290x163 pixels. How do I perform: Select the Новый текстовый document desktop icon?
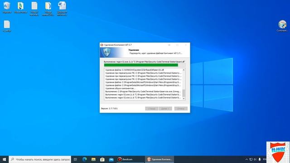(34, 9)
